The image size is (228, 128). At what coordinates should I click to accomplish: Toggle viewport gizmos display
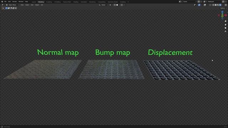point(199,5)
